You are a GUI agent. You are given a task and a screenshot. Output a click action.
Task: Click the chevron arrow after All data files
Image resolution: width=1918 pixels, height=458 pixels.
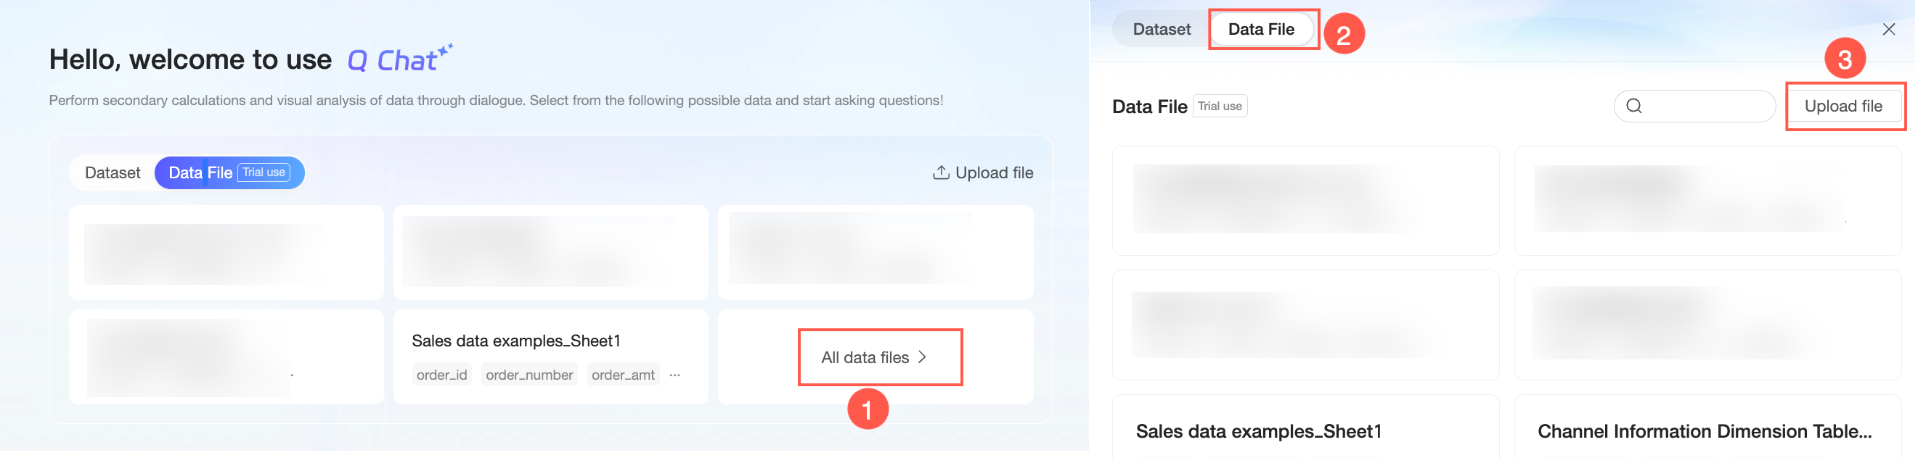[x=923, y=357]
